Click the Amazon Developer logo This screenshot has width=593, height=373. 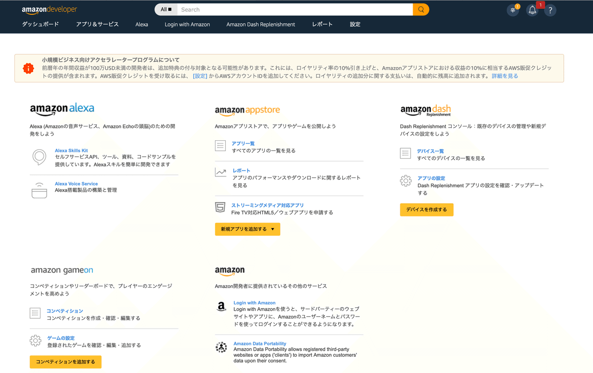(x=49, y=10)
